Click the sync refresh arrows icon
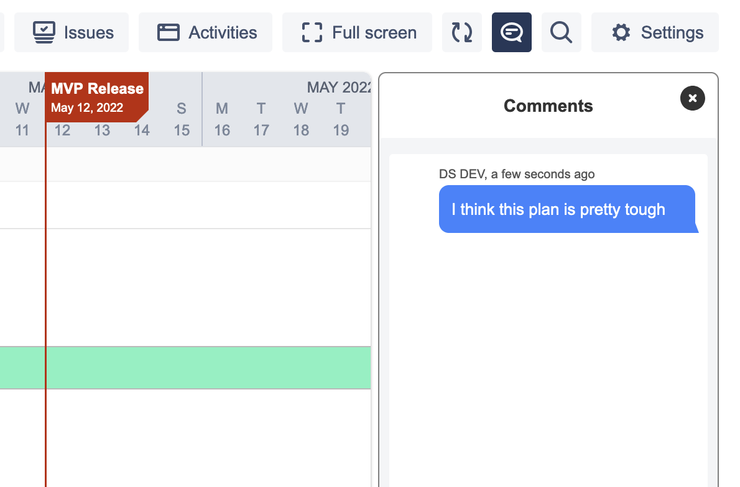 tap(461, 32)
